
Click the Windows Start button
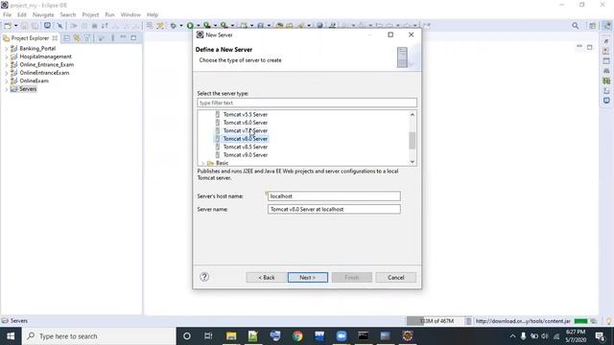point(11,336)
